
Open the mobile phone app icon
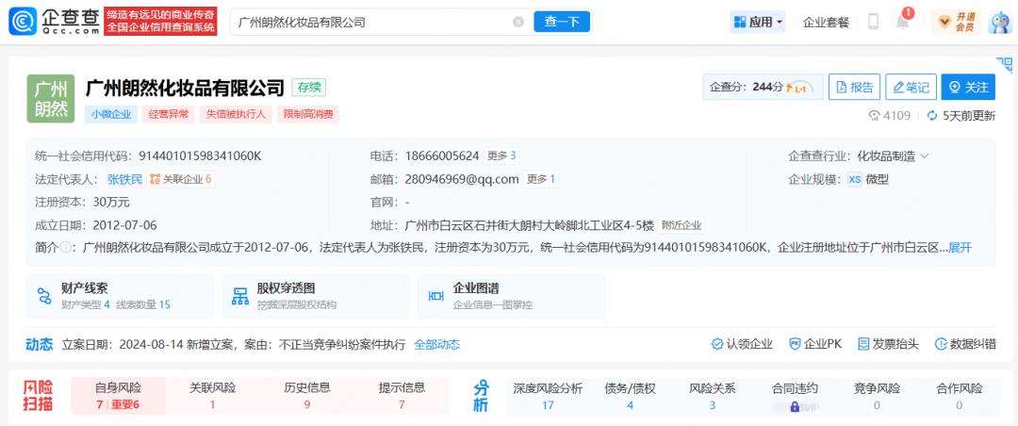[x=873, y=22]
